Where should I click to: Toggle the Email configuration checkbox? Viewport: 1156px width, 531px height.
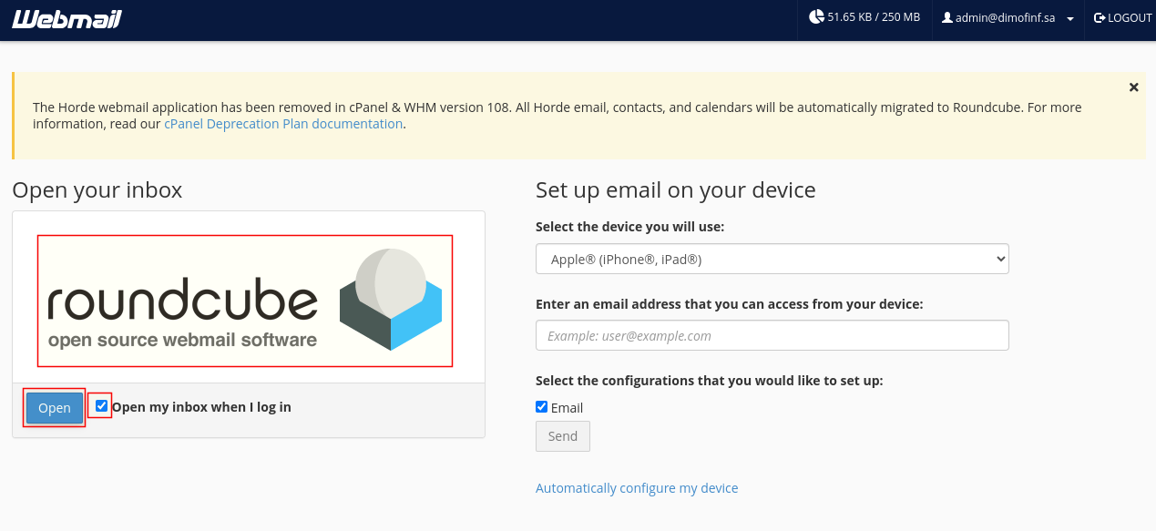point(542,407)
